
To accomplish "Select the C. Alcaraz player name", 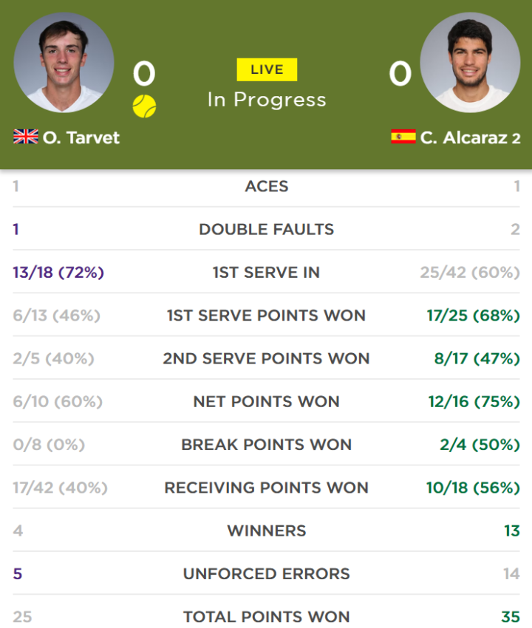I will point(463,137).
